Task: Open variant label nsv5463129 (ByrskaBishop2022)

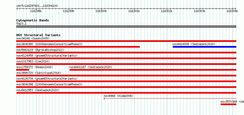Action: 40,50
